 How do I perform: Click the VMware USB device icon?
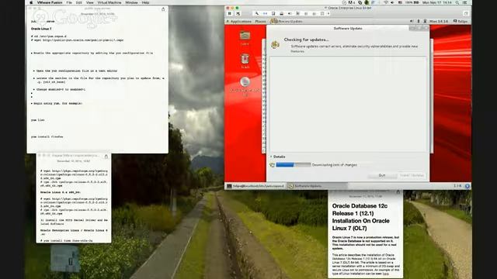[297, 14]
